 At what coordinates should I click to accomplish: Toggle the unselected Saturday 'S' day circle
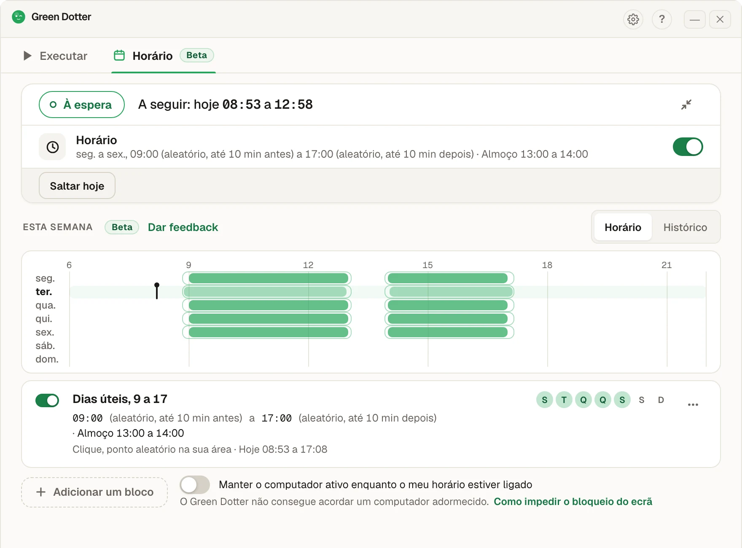(641, 400)
